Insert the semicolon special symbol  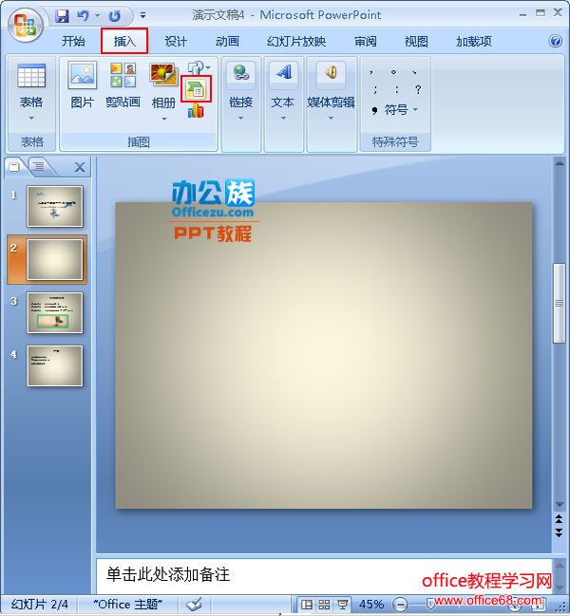click(x=375, y=89)
